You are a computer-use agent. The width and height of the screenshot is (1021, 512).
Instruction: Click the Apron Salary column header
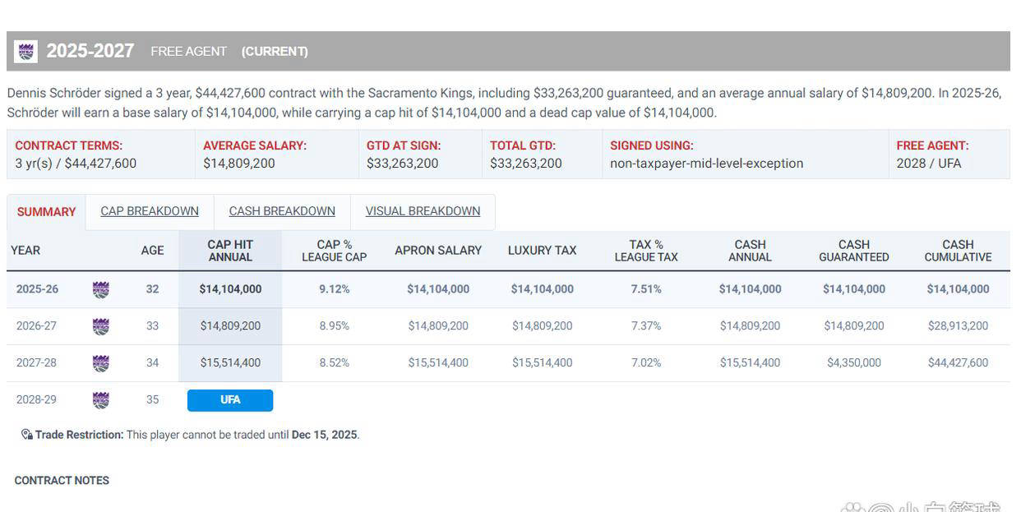438,251
